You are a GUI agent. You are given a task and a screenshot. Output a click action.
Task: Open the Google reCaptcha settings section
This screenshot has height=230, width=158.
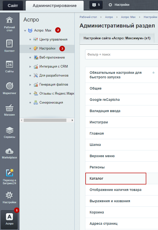pyautogui.click(x=122, y=100)
